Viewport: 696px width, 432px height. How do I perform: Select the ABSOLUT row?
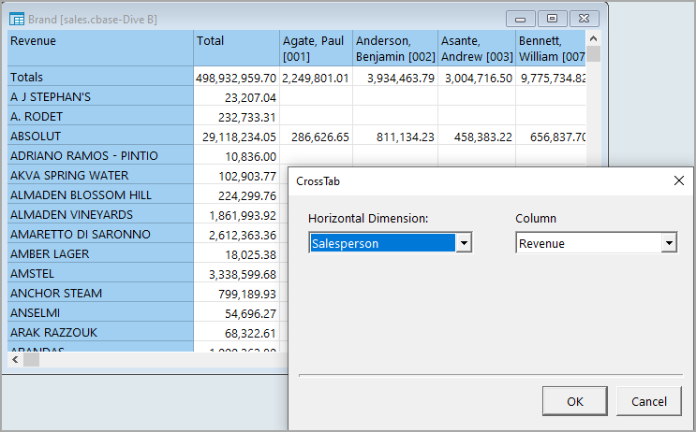tap(100, 136)
